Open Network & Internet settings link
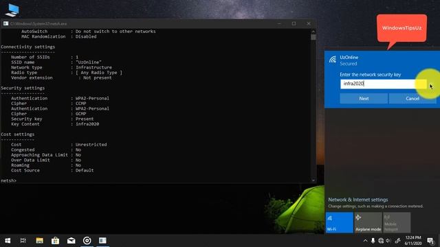Screen dimensions: 440x247 [x=357, y=200]
